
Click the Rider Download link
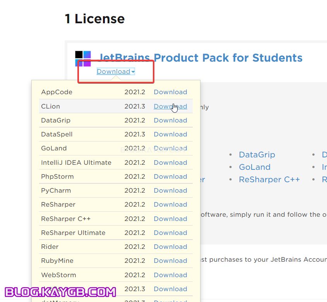coord(170,247)
